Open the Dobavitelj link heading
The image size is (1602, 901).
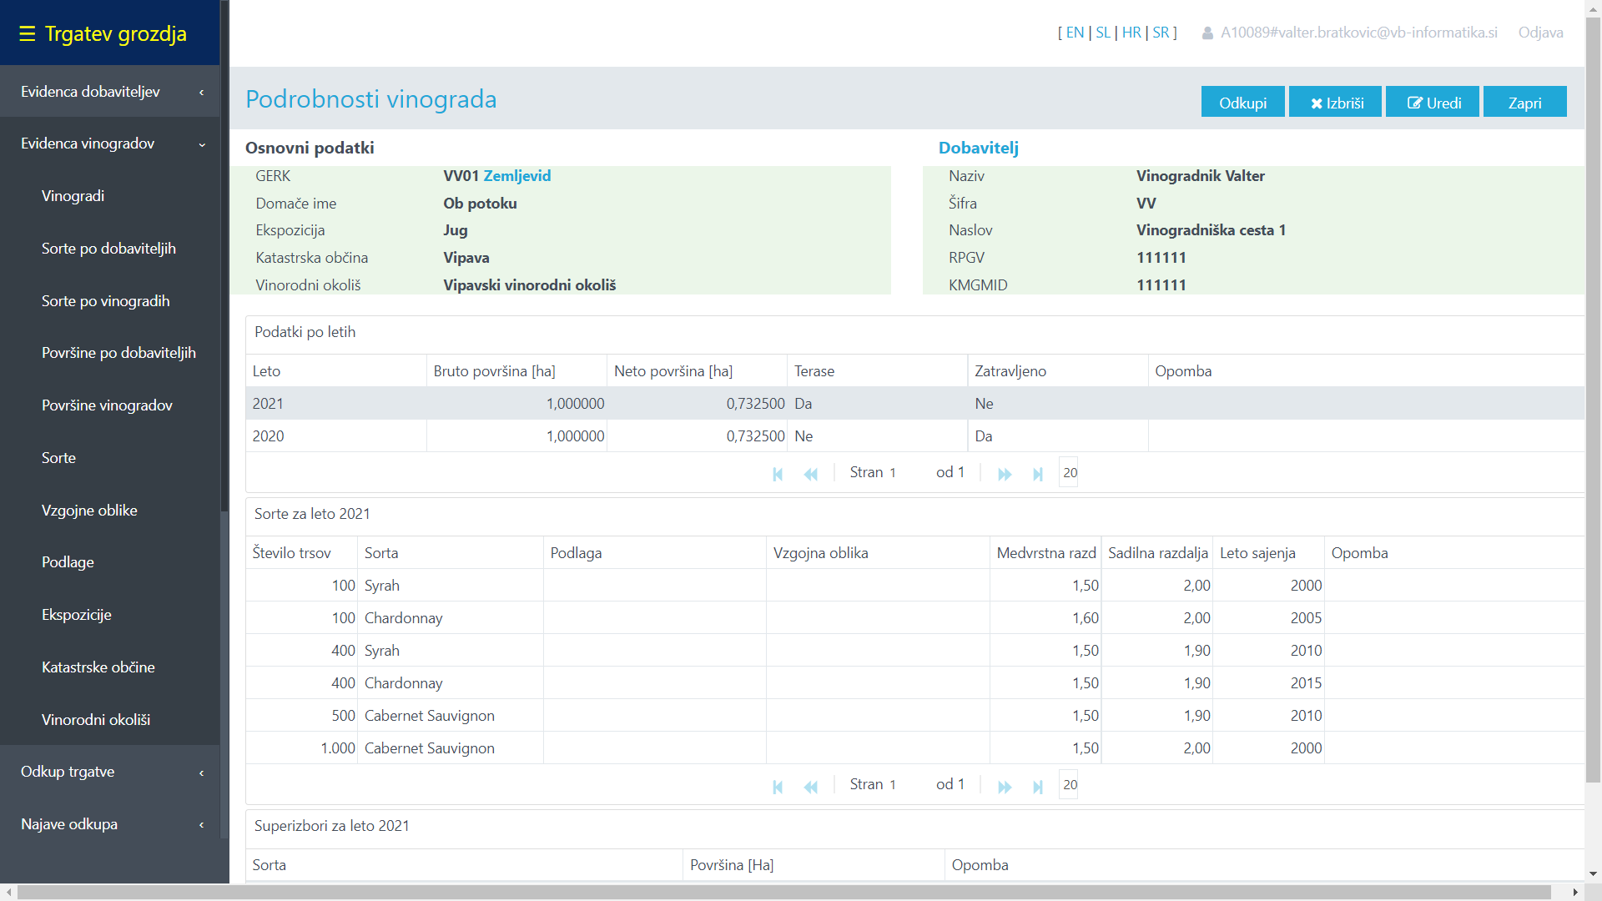click(979, 148)
